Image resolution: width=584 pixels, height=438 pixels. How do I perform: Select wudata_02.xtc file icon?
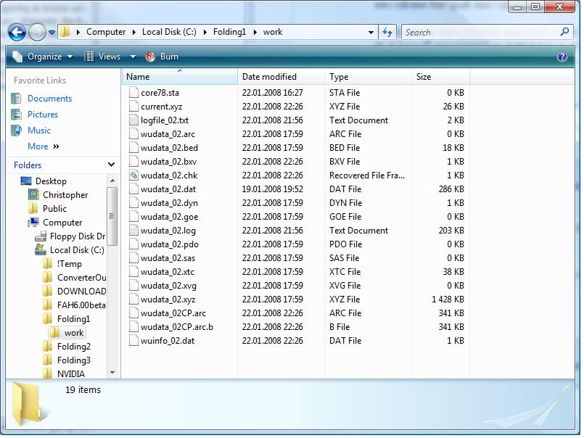[x=133, y=272]
